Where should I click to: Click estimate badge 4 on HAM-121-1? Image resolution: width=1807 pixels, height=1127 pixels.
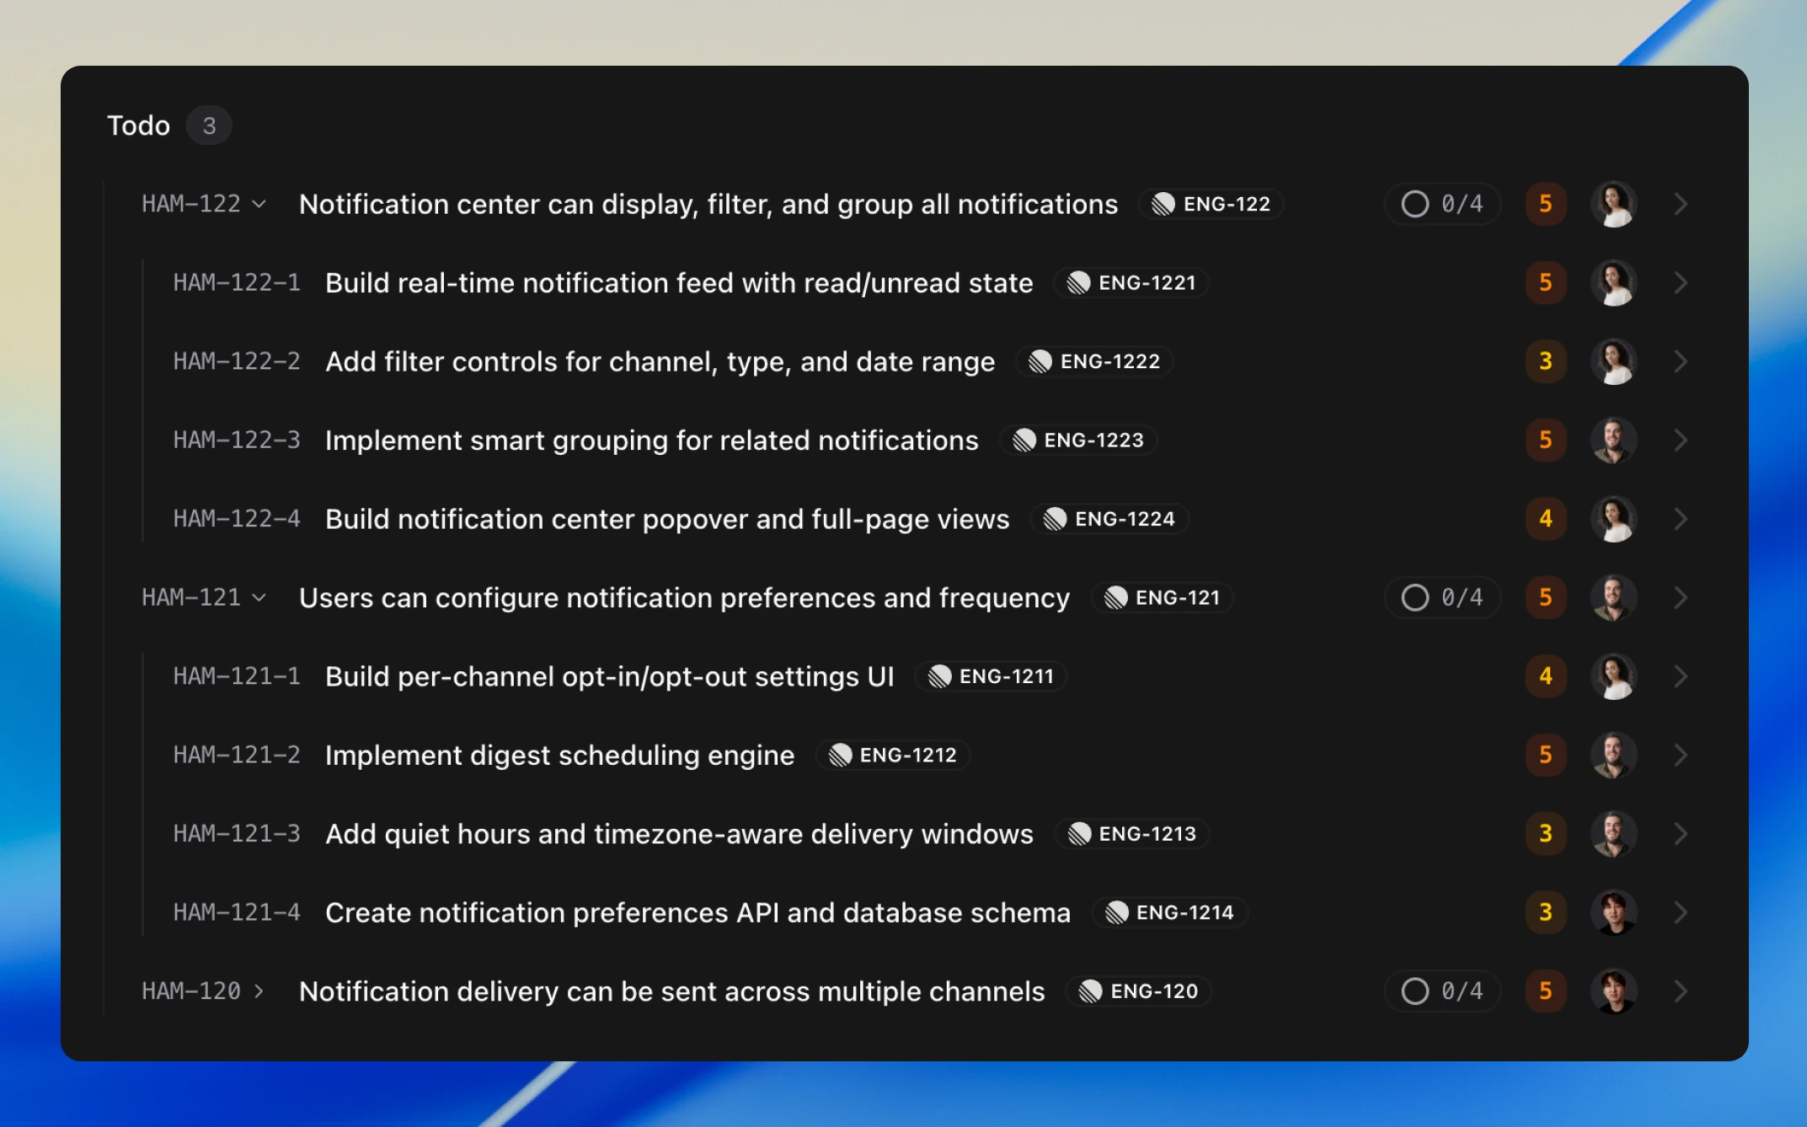(x=1546, y=676)
